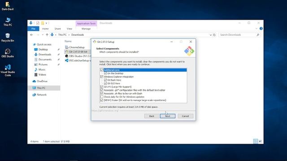
Task: Select the Application Tools contextual tab
Action: (86, 23)
